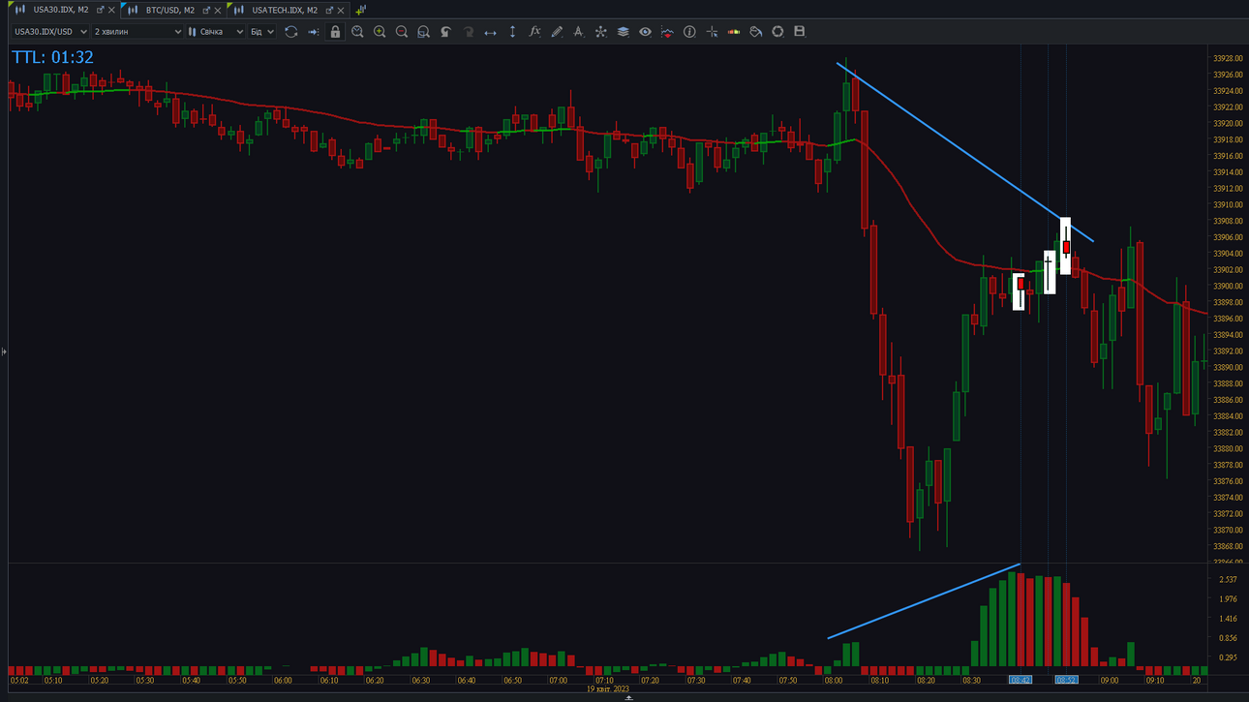Viewport: 1249px width, 702px height.
Task: Open the letter A text tool
Action: 579,32
